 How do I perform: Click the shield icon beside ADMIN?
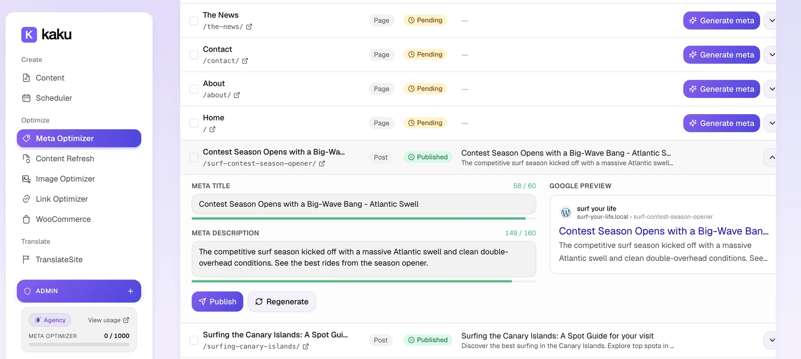coord(28,291)
